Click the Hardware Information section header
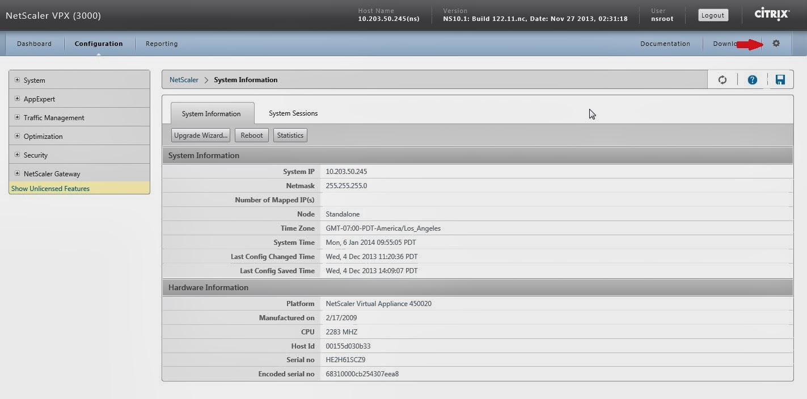 [x=478, y=287]
